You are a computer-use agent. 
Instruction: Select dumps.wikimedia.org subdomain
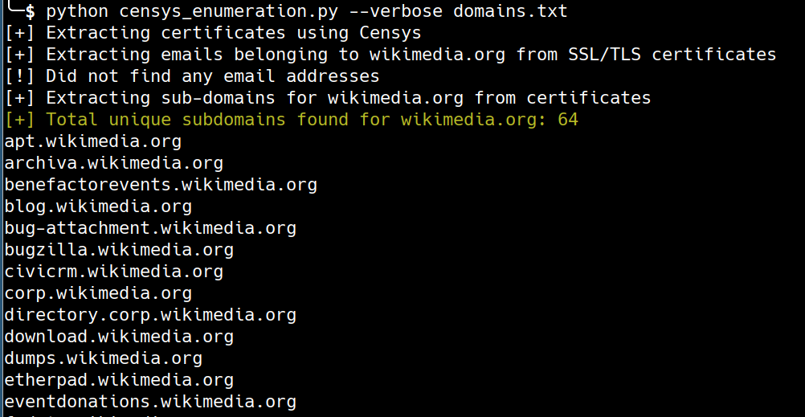pos(103,358)
